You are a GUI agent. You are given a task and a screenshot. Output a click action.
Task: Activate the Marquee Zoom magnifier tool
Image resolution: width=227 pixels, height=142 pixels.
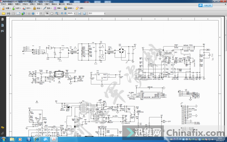(x=57, y=14)
